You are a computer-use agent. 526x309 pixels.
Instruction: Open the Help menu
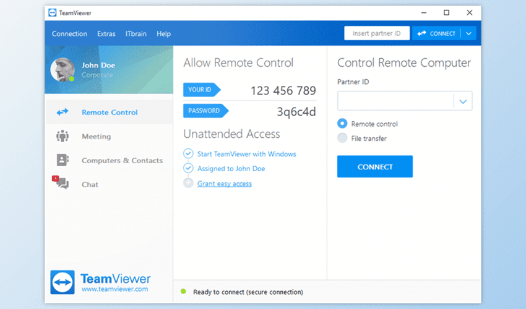[164, 33]
